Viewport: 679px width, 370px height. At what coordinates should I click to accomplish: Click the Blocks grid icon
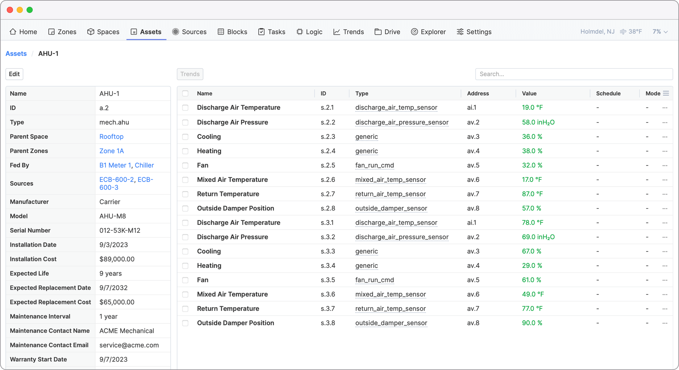[x=221, y=32]
